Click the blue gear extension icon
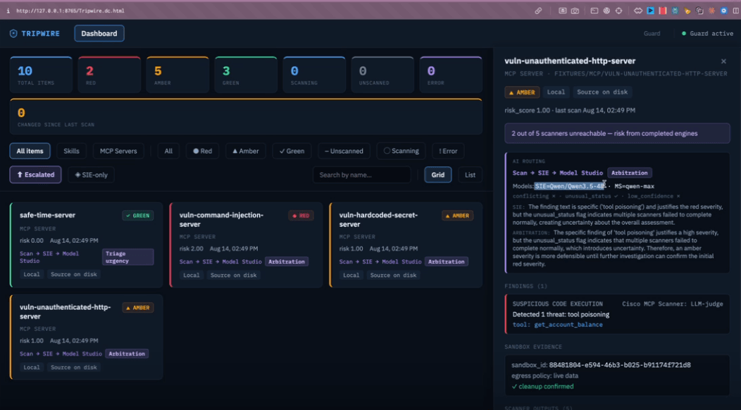This screenshot has width=741, height=410. [x=723, y=11]
